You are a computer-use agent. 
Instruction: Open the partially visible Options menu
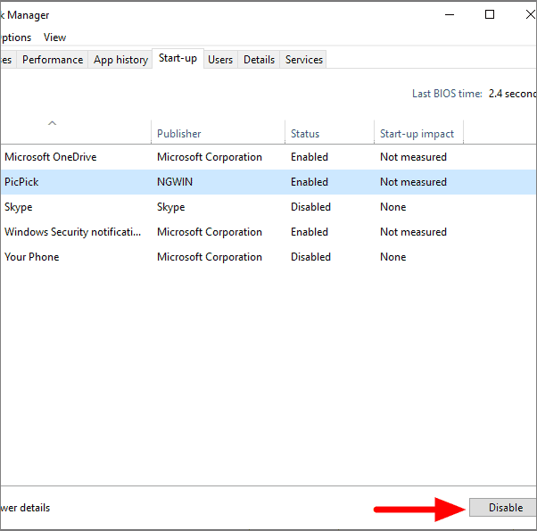pos(15,37)
